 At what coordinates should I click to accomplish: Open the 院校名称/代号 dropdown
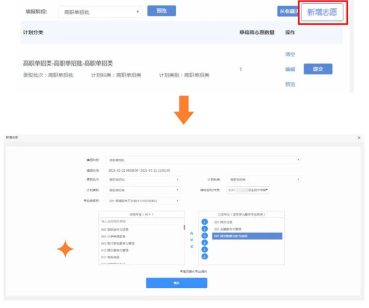[x=248, y=190]
